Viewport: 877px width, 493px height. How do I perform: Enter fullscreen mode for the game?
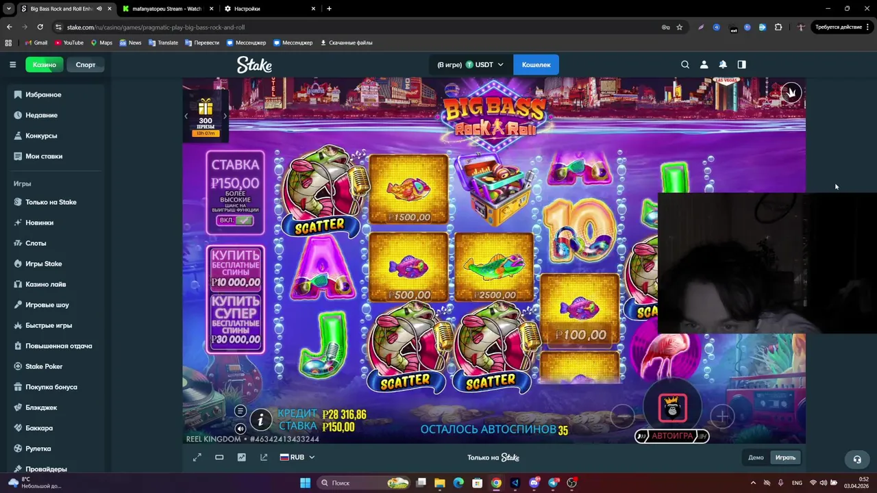197,457
